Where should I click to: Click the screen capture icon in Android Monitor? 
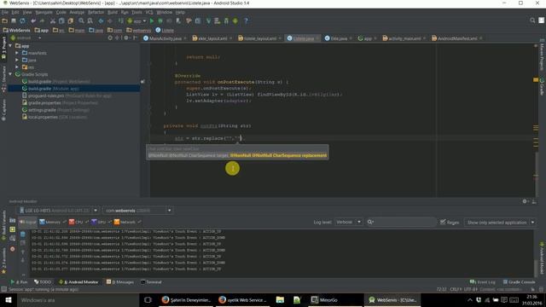click(x=13, y=220)
